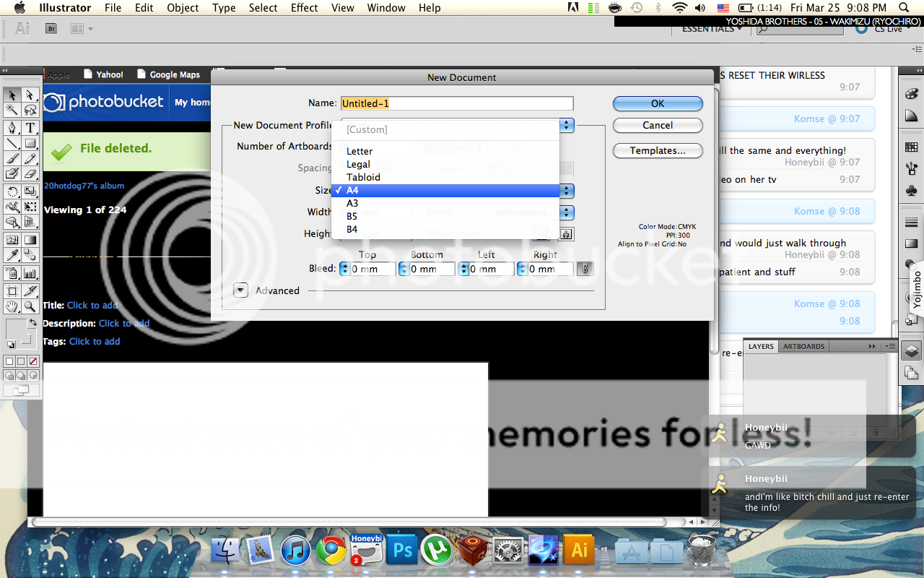This screenshot has width=924, height=578.
Task: Choose the Eyedropper tool
Action: 12,255
